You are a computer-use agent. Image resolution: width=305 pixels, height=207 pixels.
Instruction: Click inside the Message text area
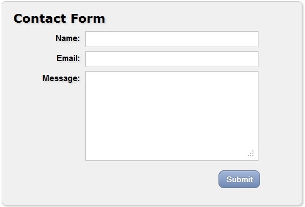[172, 116]
